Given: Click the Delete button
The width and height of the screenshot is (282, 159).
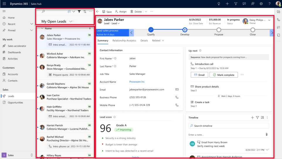Looking at the screenshot, I should click(136, 11).
